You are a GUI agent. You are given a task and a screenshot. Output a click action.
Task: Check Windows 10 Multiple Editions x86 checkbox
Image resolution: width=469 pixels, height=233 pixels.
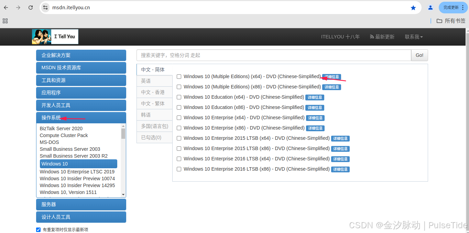(179, 87)
